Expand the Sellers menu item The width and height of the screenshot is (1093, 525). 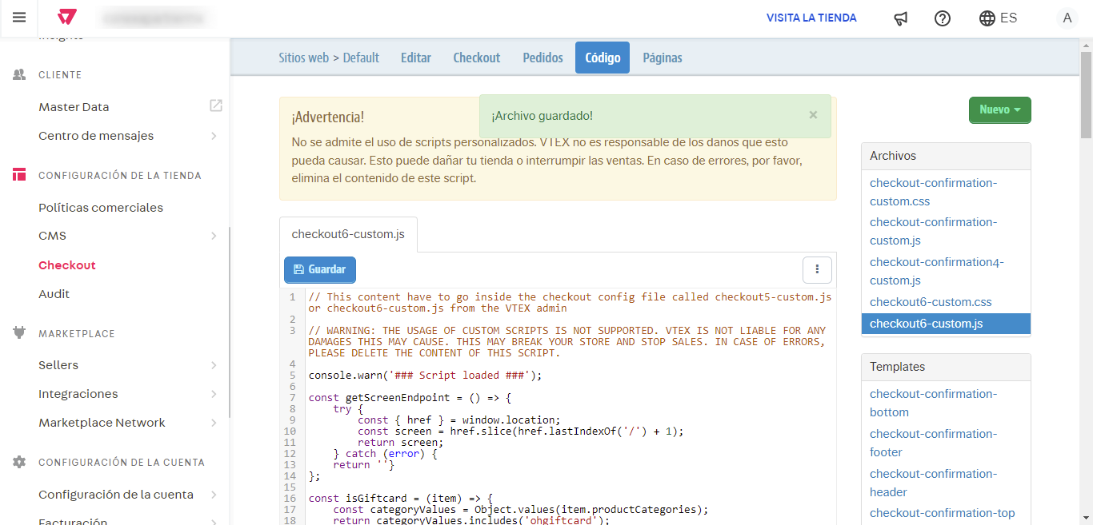(214, 365)
